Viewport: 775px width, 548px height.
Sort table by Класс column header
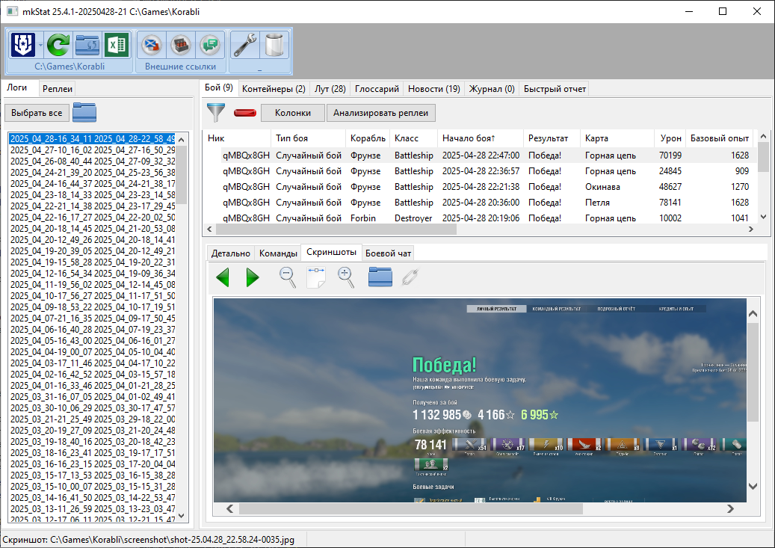[414, 138]
